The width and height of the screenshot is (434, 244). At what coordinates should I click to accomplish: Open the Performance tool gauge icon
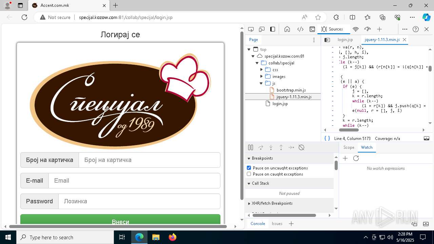pyautogui.click(x=368, y=29)
